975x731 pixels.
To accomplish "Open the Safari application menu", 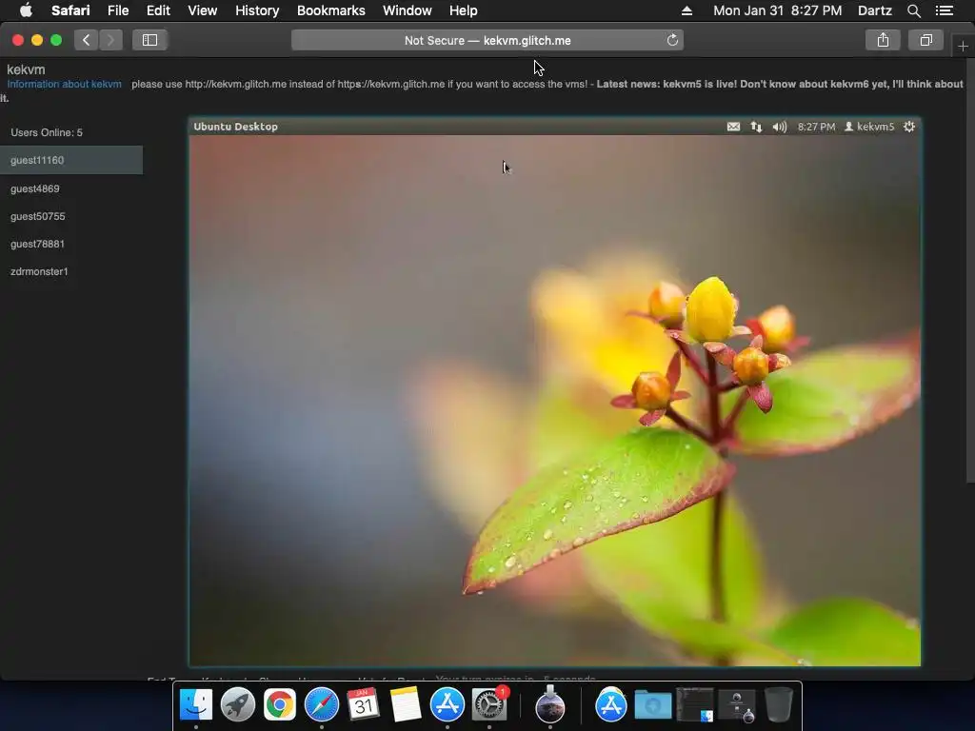I will (70, 10).
